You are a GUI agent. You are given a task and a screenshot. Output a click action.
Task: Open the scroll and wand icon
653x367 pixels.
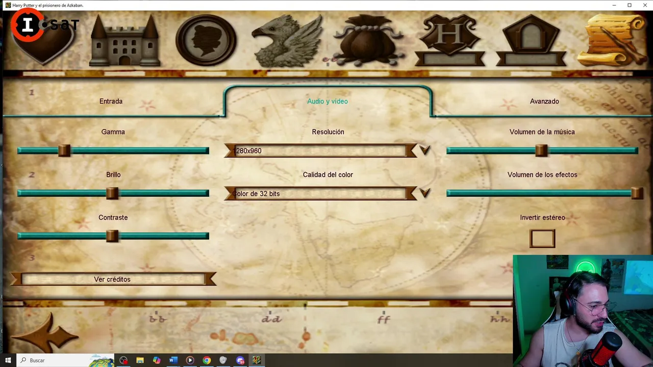[613, 40]
